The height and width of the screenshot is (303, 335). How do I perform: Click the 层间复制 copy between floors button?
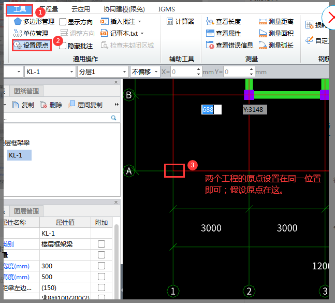(x=85, y=105)
